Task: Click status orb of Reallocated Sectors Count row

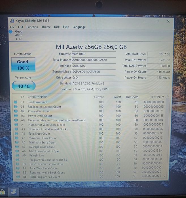Action: coord(16,107)
